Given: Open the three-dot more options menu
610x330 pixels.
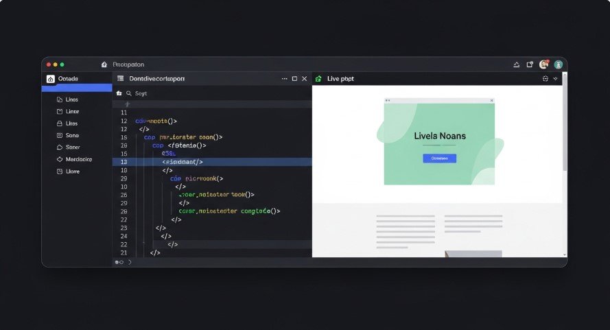Looking at the screenshot, I should [284, 79].
